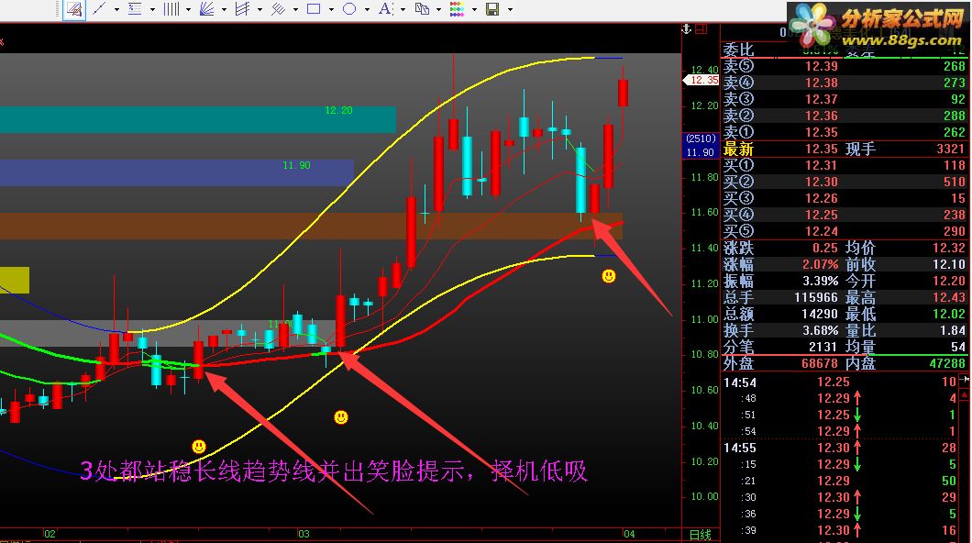
Task: Click the red grid layout icon
Action: 701,29
